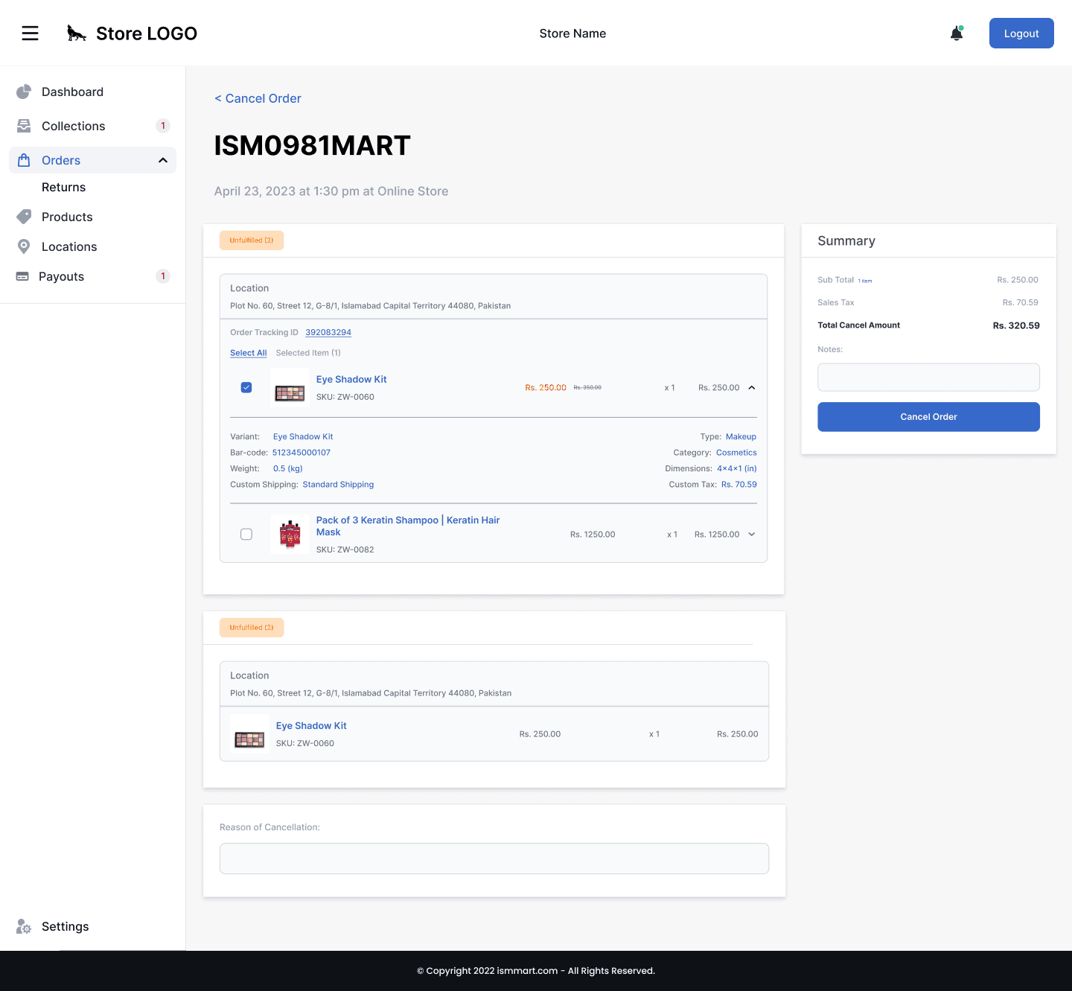Check the Keratin Shampoo pack checkbox
The height and width of the screenshot is (991, 1072).
[x=246, y=534]
